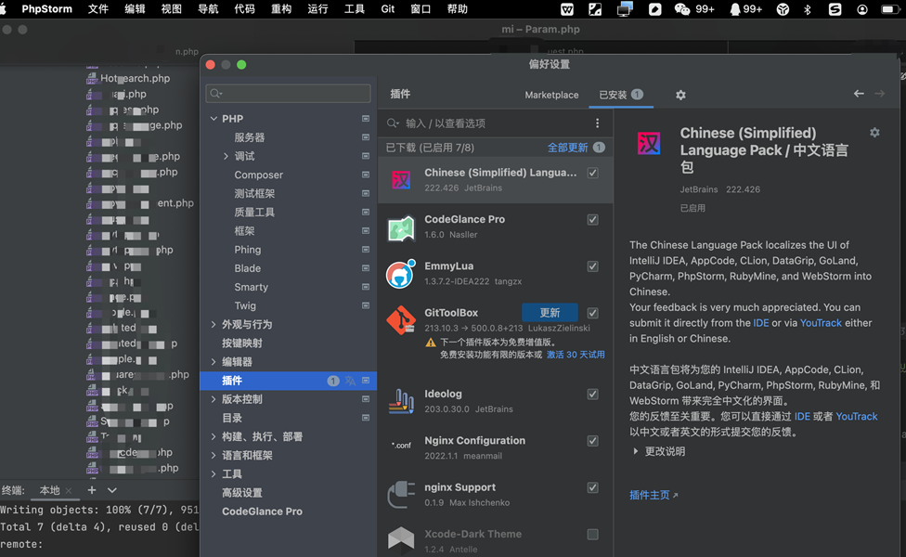The height and width of the screenshot is (557, 906).
Task: Focus the settings search field
Action: [x=289, y=93]
